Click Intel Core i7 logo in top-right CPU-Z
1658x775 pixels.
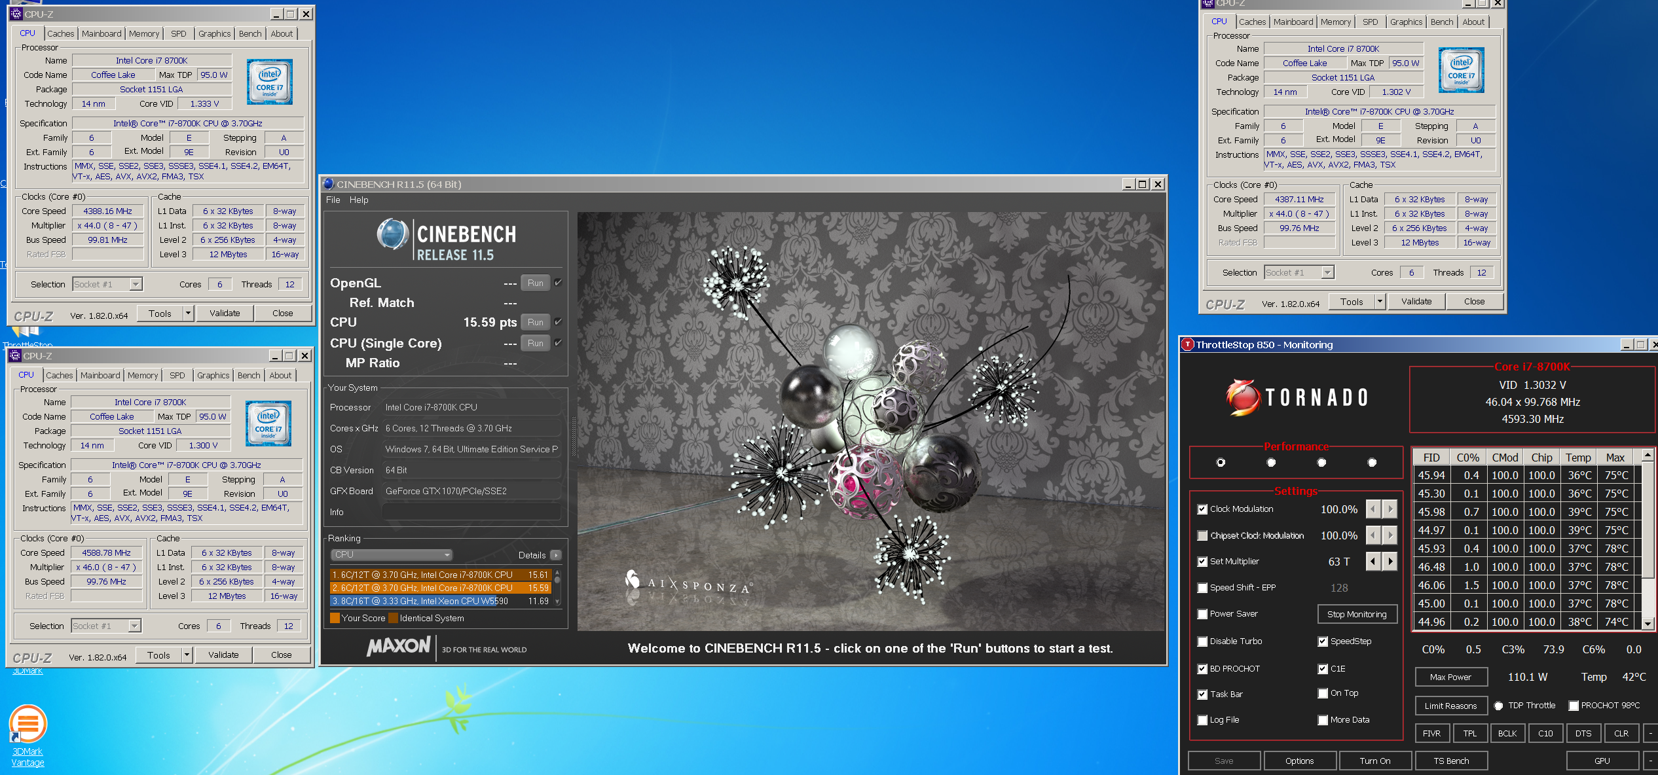click(1461, 70)
